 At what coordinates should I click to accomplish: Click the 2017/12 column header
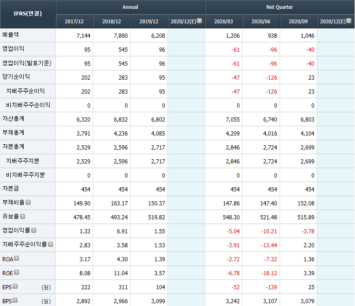[74, 21]
